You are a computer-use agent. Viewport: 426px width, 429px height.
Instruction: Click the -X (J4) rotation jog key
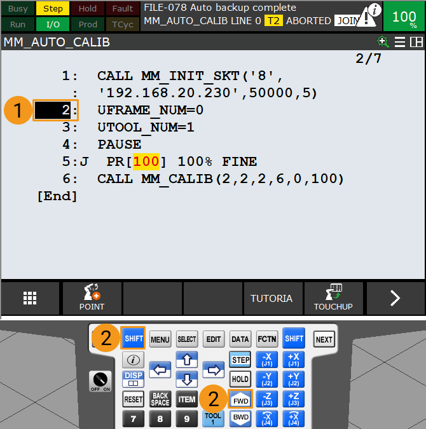point(267,419)
